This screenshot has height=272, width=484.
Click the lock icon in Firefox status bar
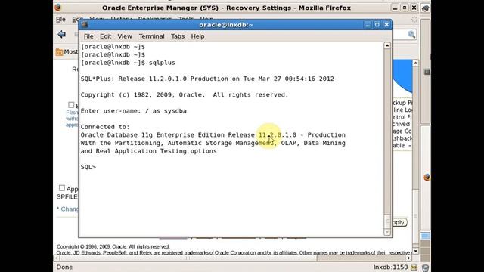coord(414,267)
